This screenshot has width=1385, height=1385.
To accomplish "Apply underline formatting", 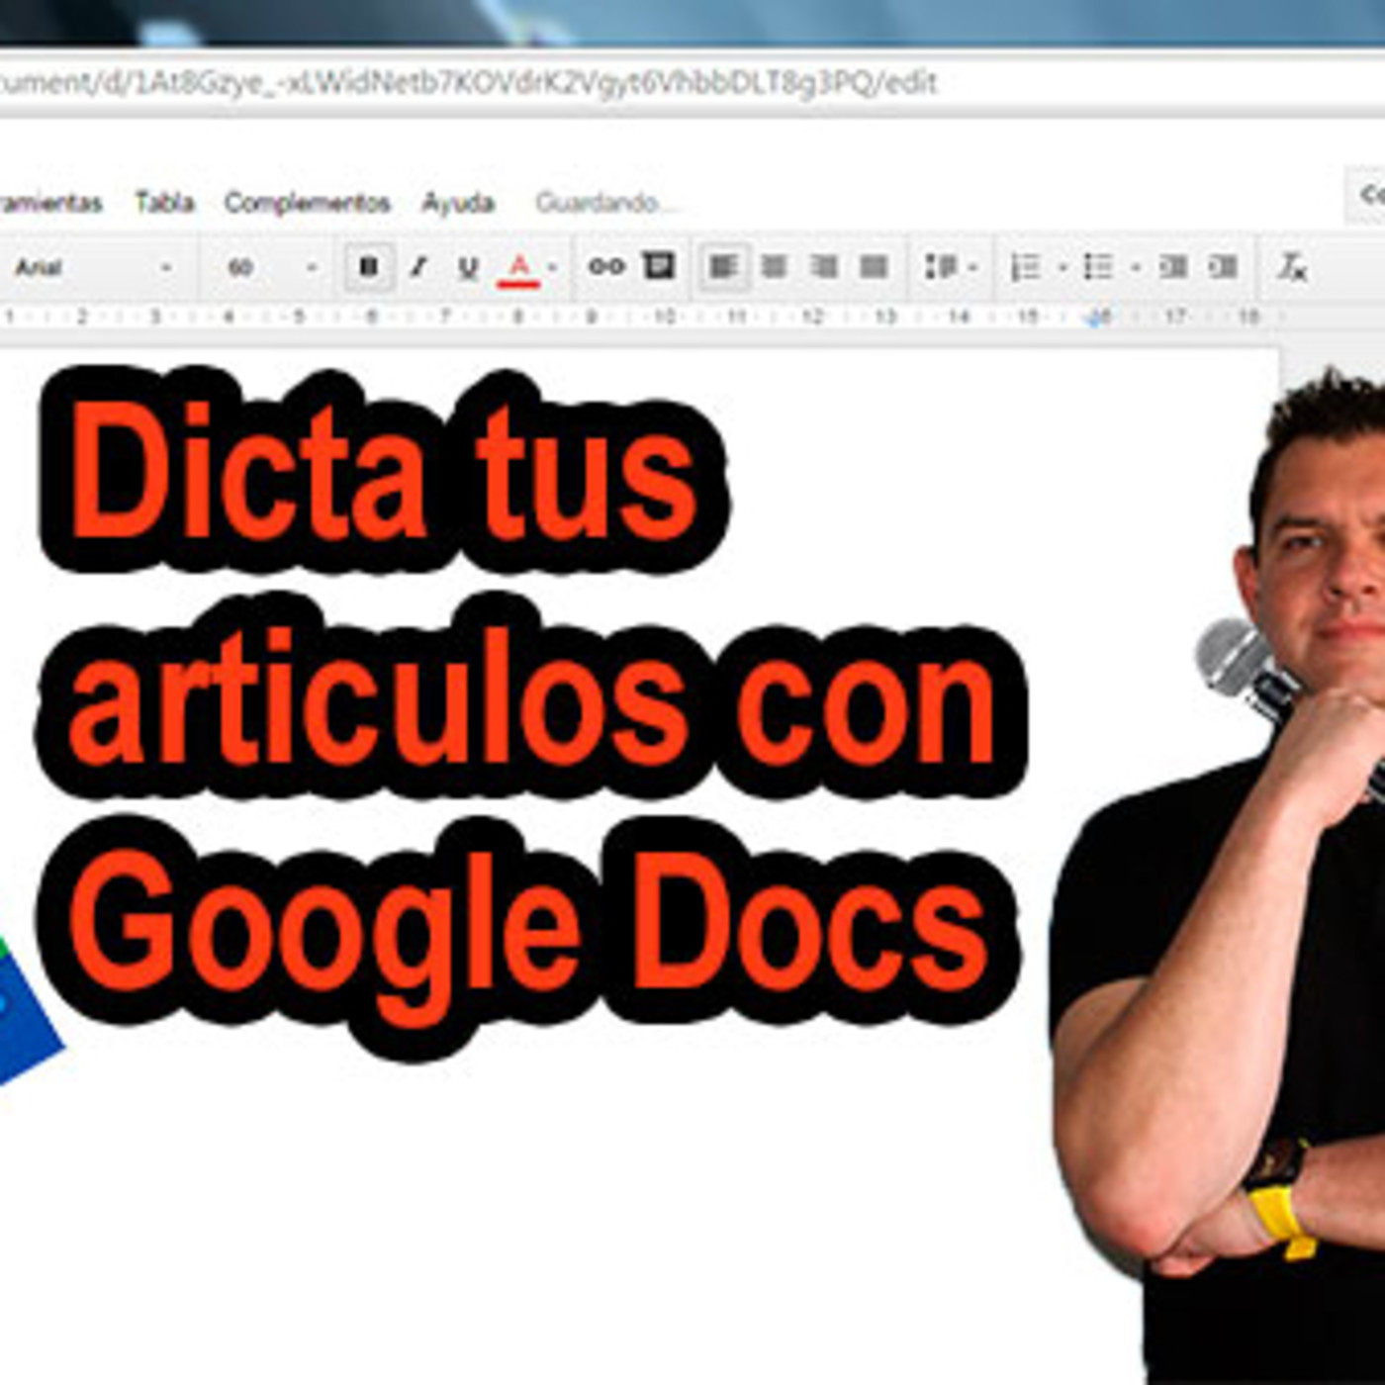I will 467,267.
